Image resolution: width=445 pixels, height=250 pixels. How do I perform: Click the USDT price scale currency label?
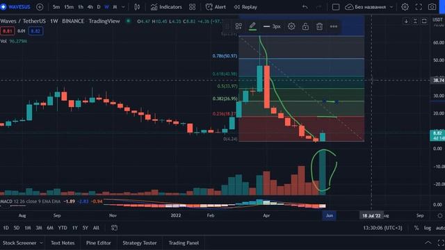[437, 19]
